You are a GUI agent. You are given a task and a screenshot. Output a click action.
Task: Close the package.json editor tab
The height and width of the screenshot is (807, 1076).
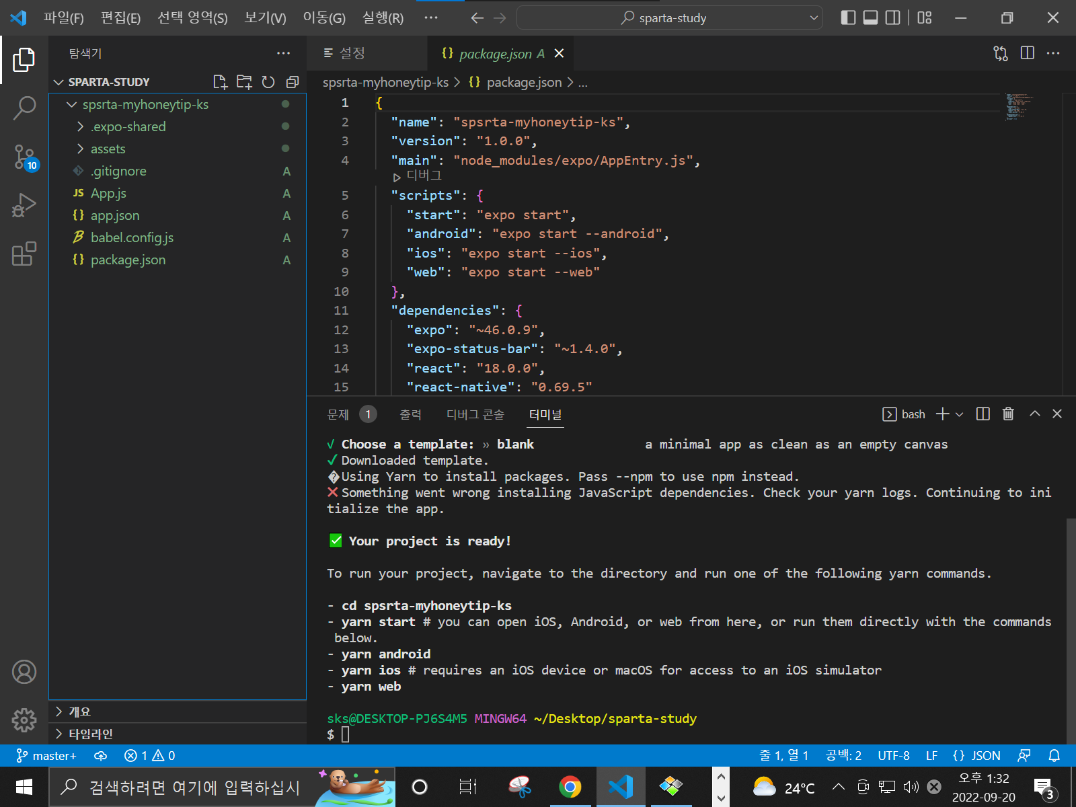pos(559,53)
